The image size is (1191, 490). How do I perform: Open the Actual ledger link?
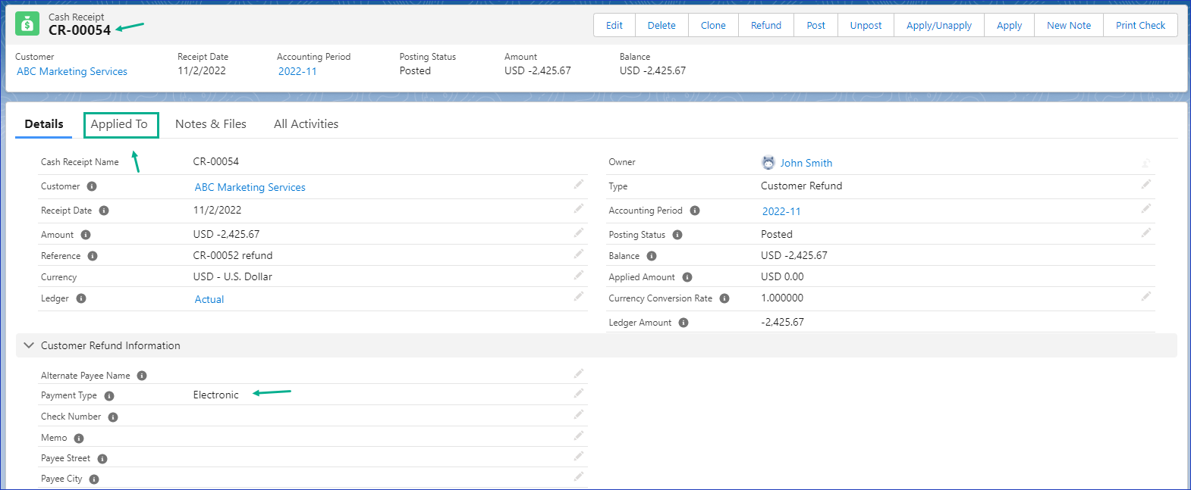pos(209,299)
